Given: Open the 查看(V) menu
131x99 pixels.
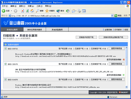Looking at the screenshot, I should click(x=22, y=6).
